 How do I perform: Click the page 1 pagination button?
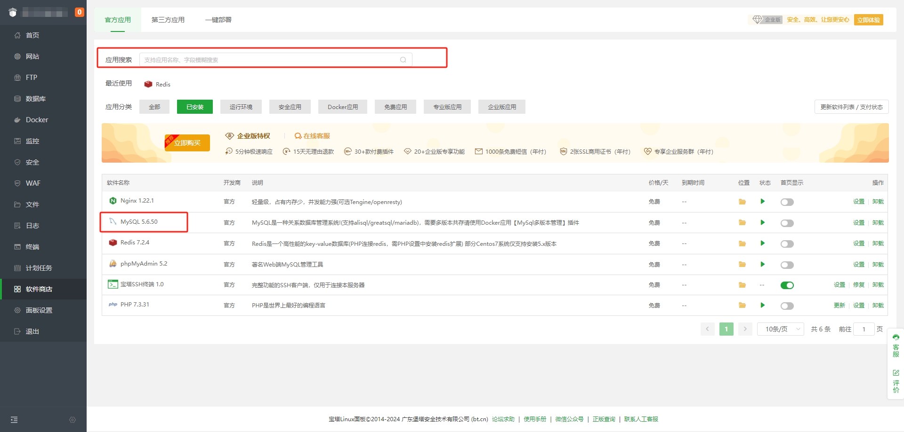(x=726, y=329)
